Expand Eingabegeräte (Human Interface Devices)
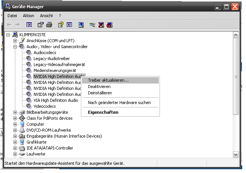Viewport: 246px width, 173px height. tap(15, 136)
